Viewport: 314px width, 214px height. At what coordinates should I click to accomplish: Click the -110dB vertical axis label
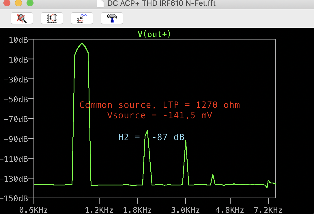pos(14,159)
